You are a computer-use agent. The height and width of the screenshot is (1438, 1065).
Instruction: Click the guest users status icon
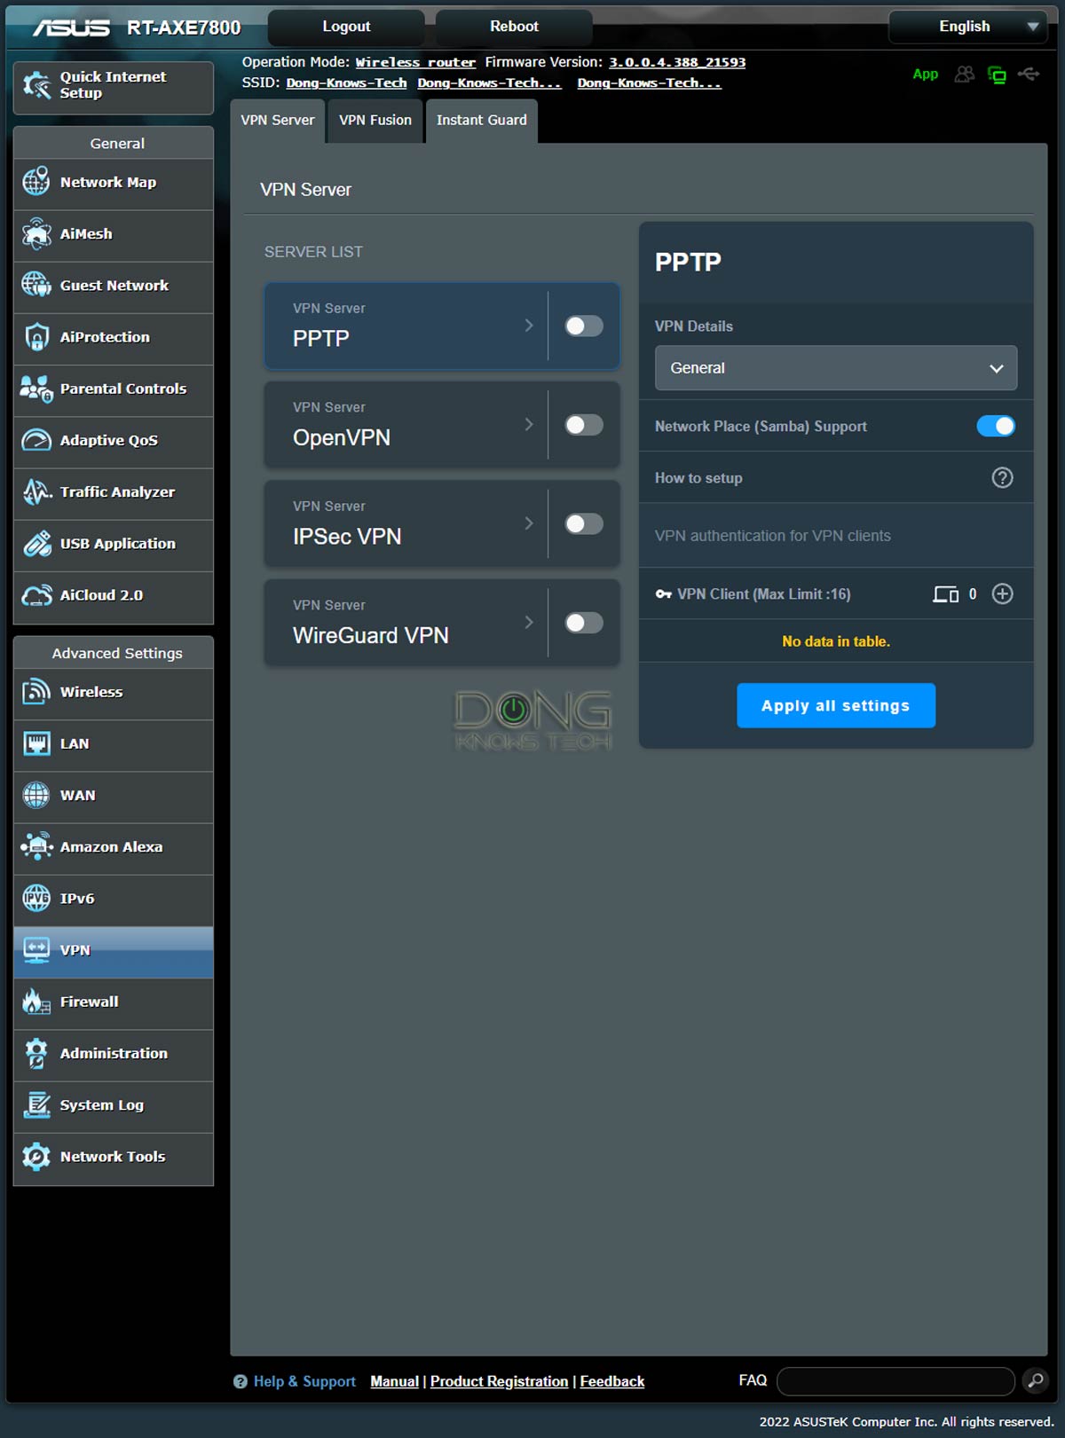964,75
